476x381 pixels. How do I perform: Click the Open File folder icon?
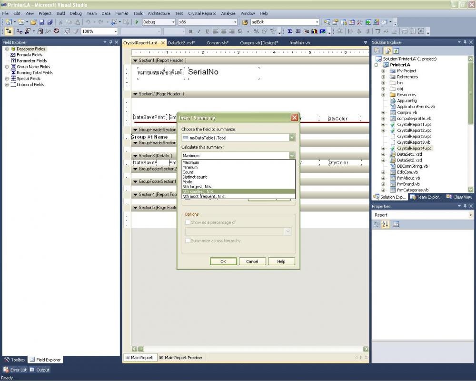click(34, 22)
